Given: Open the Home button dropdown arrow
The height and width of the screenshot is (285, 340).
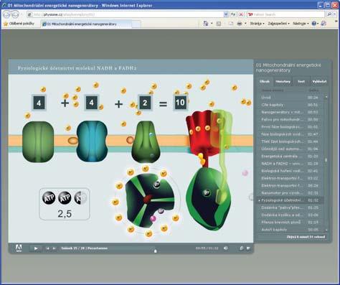Looking at the screenshot, I should 212,24.
